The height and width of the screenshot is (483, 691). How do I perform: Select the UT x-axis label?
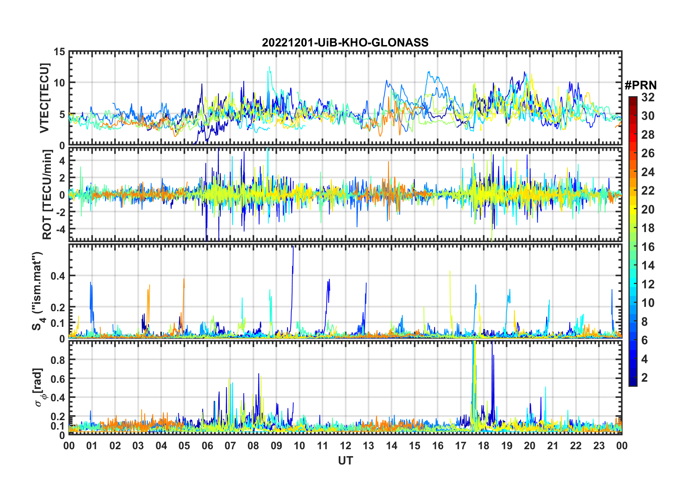coord(345,461)
